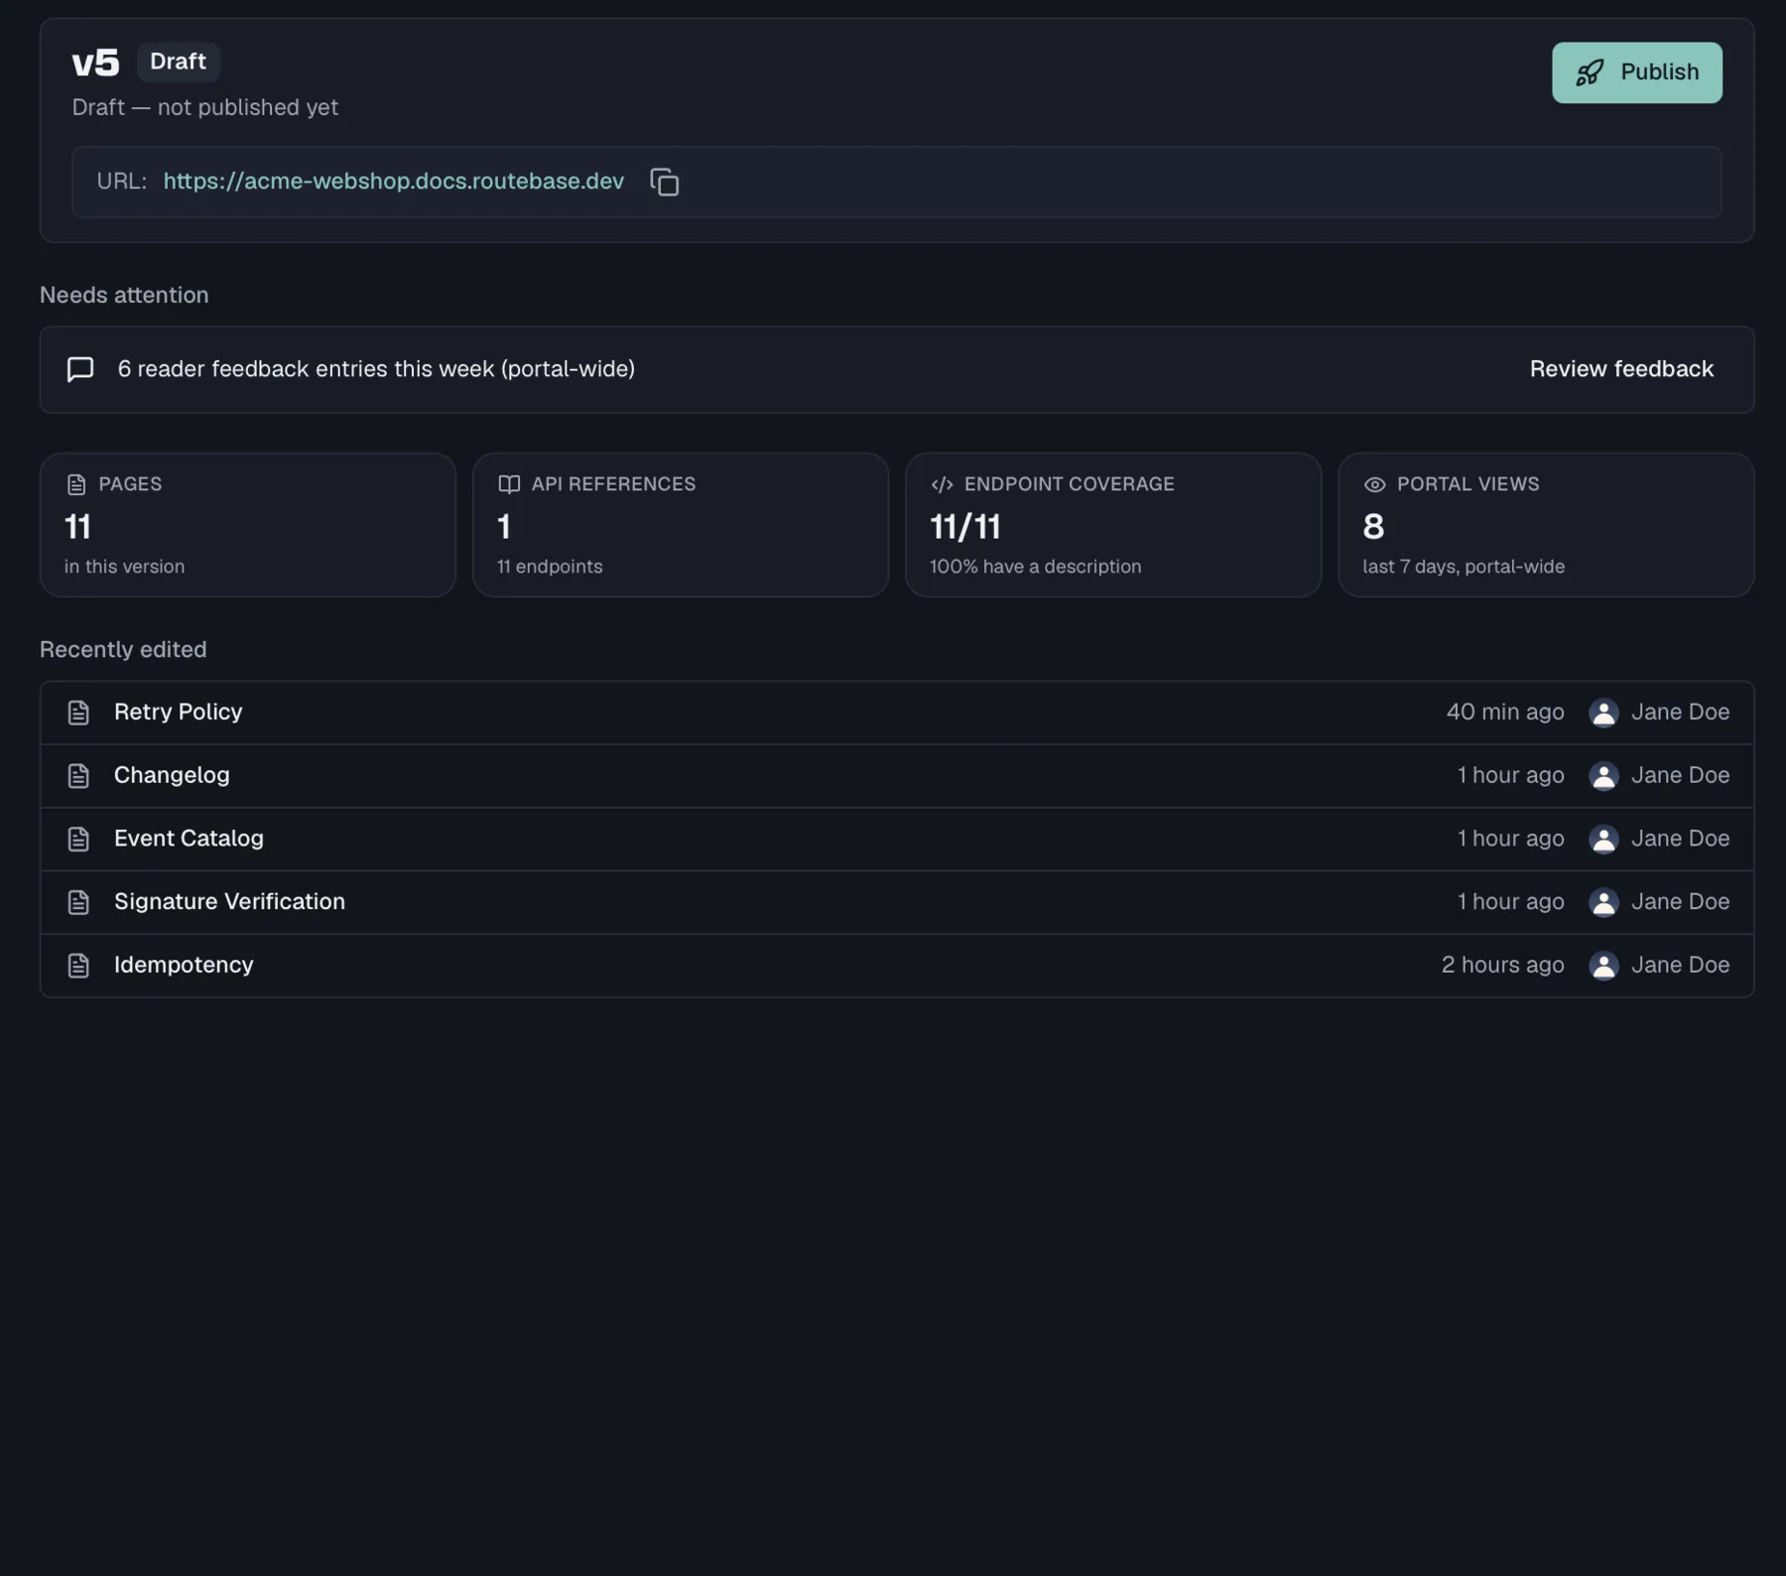This screenshot has height=1576, width=1786.
Task: Click the file icon beside Idempotency
Action: click(78, 966)
